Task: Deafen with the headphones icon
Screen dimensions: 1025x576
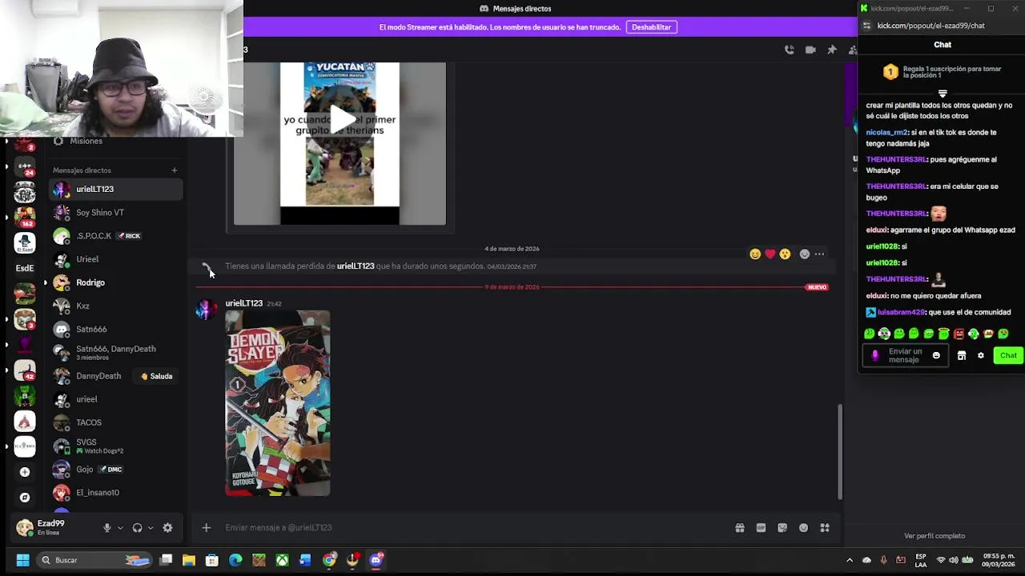Action: (x=137, y=528)
